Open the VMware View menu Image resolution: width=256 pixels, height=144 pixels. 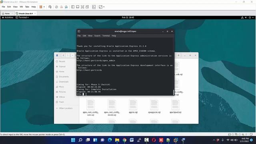point(15,7)
